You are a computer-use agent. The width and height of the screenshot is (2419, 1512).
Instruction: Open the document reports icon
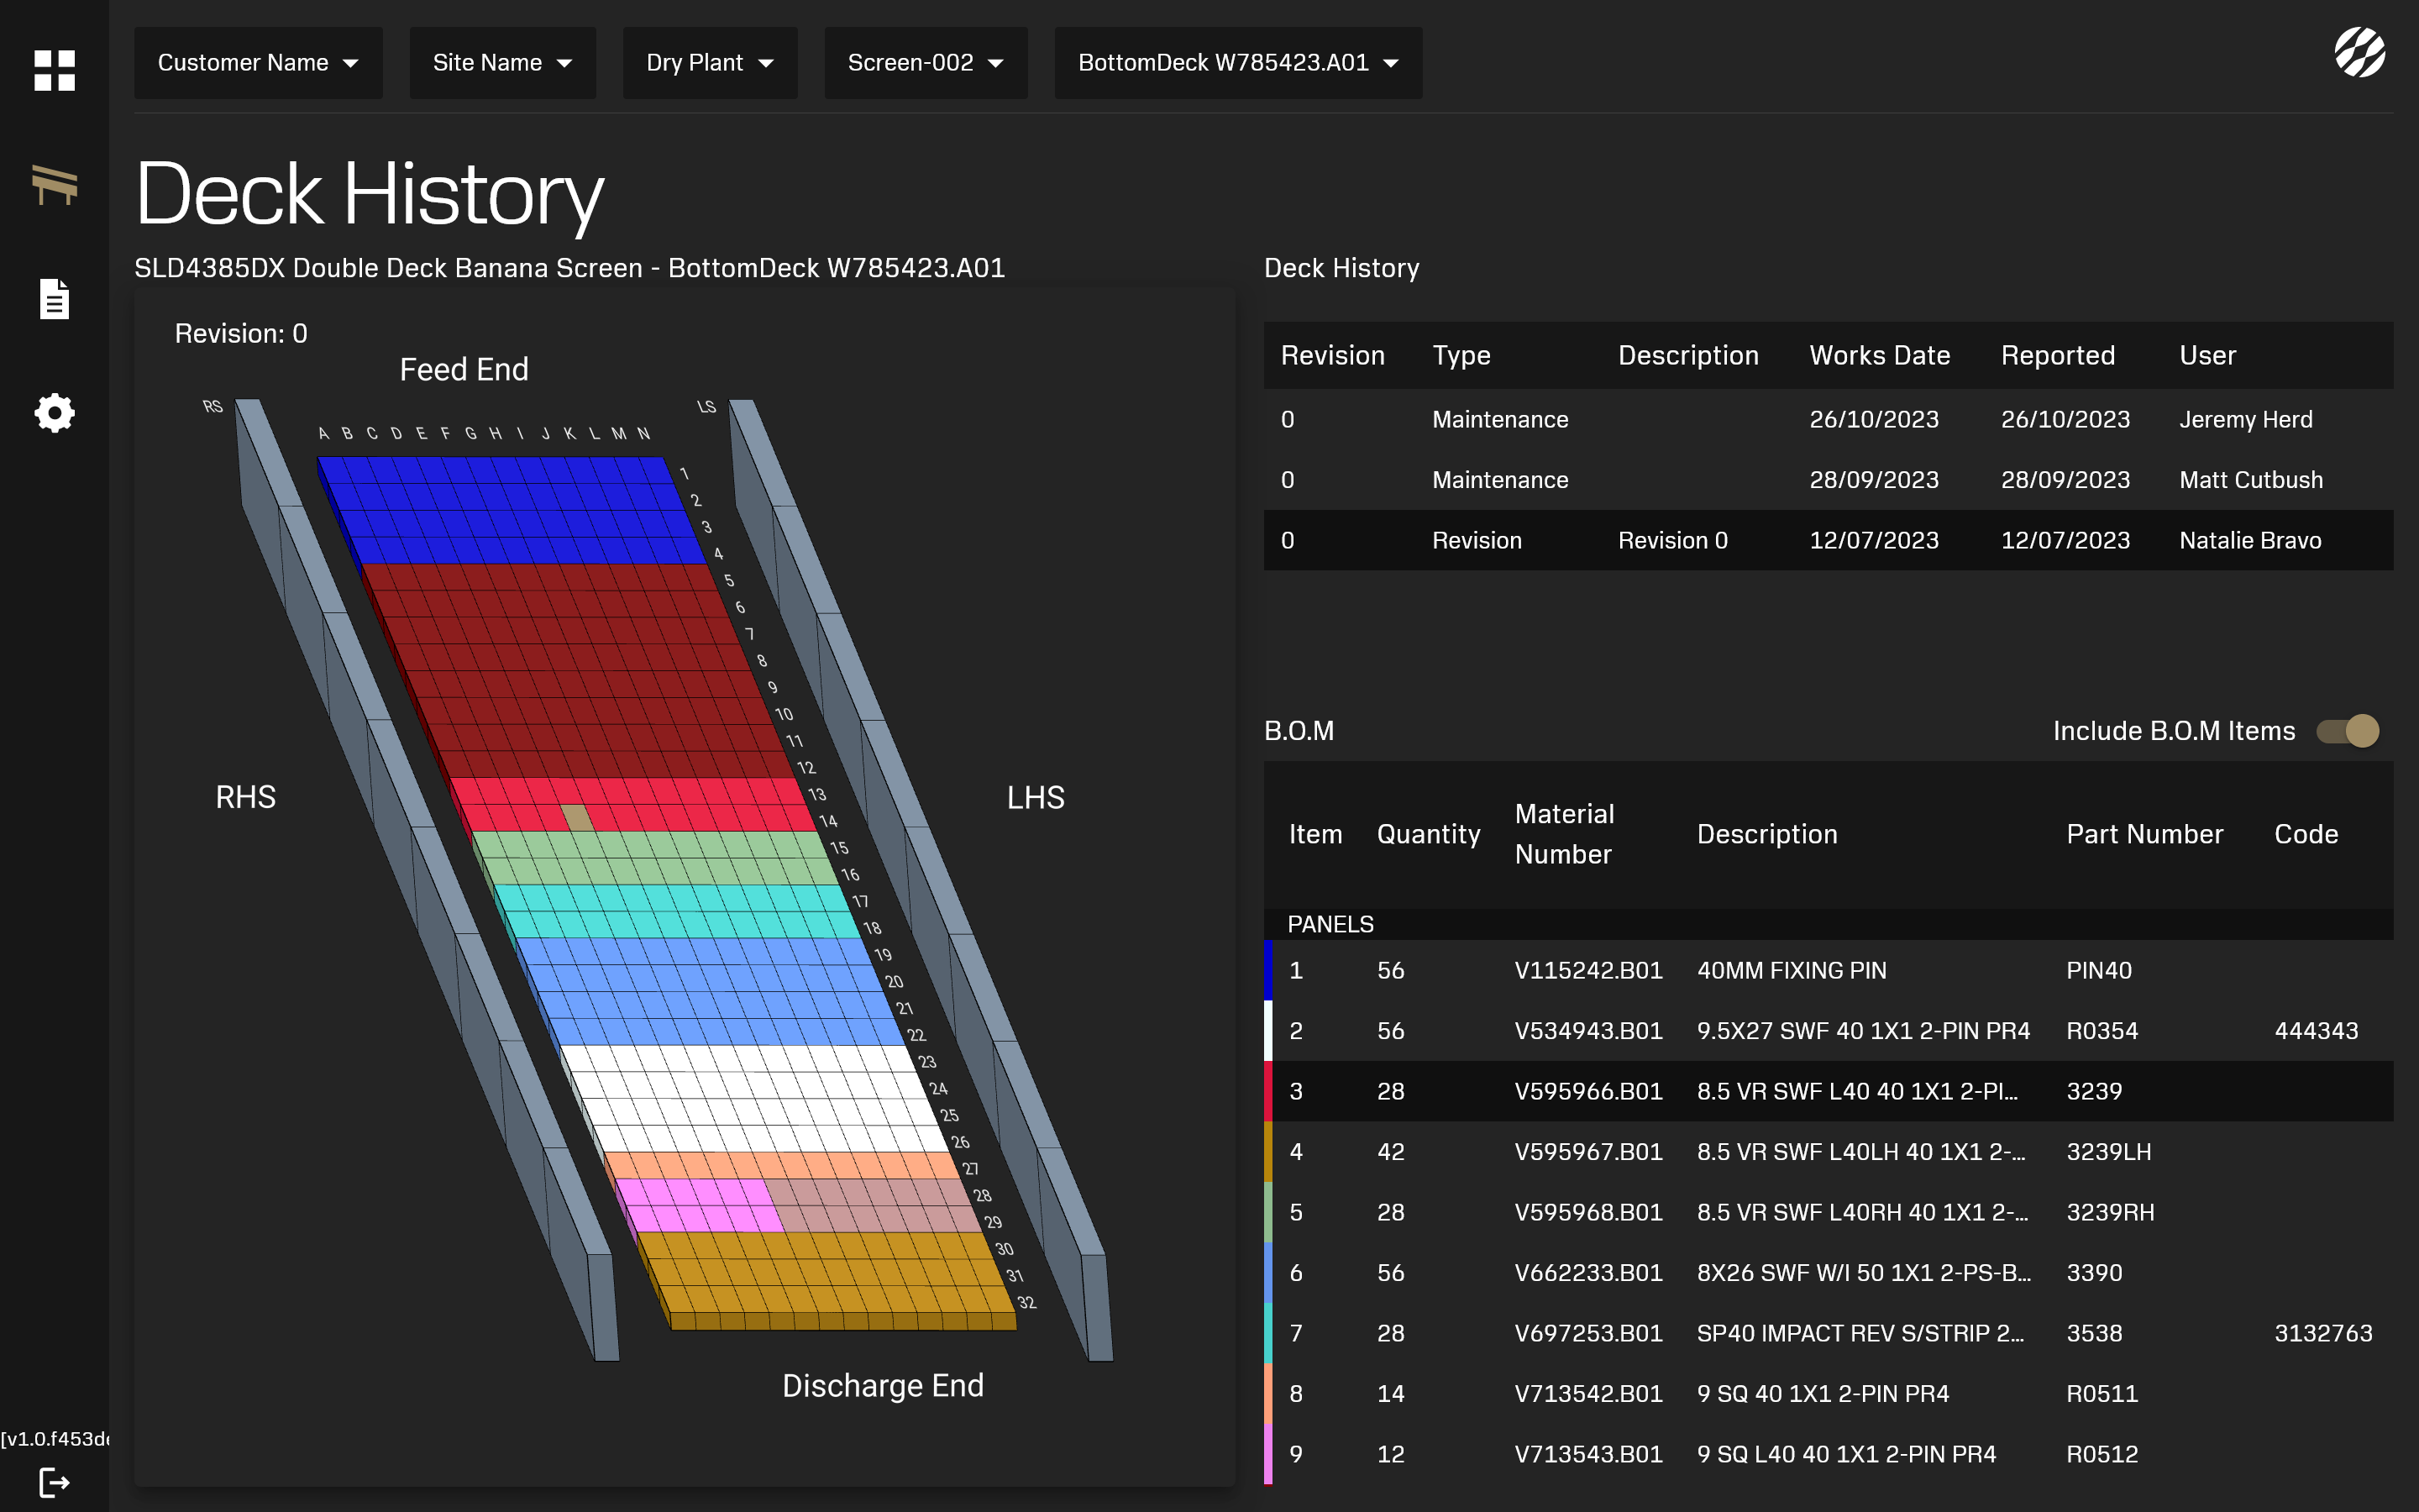54,299
